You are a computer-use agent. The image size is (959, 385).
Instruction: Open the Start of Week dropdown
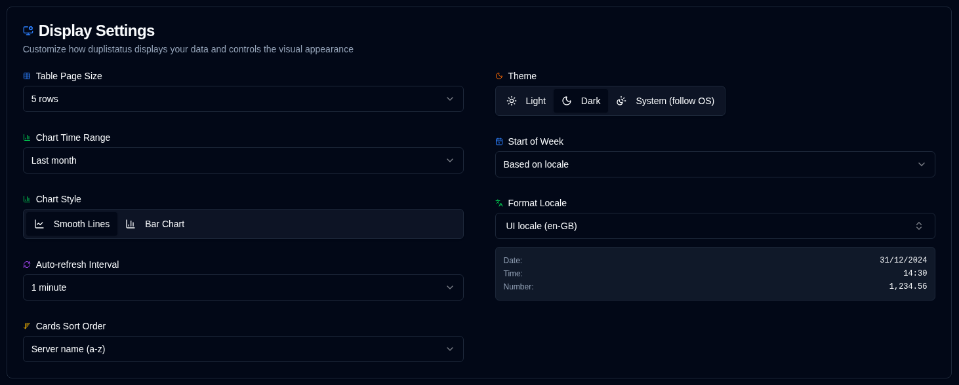point(715,164)
